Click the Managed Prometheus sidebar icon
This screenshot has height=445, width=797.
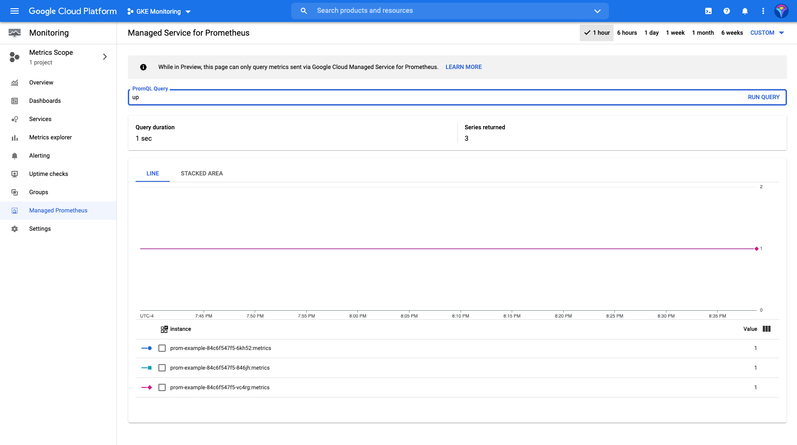point(15,211)
